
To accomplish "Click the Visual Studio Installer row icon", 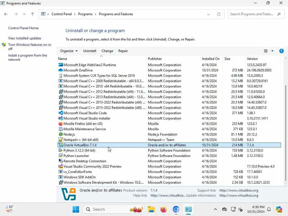I will [60, 118].
